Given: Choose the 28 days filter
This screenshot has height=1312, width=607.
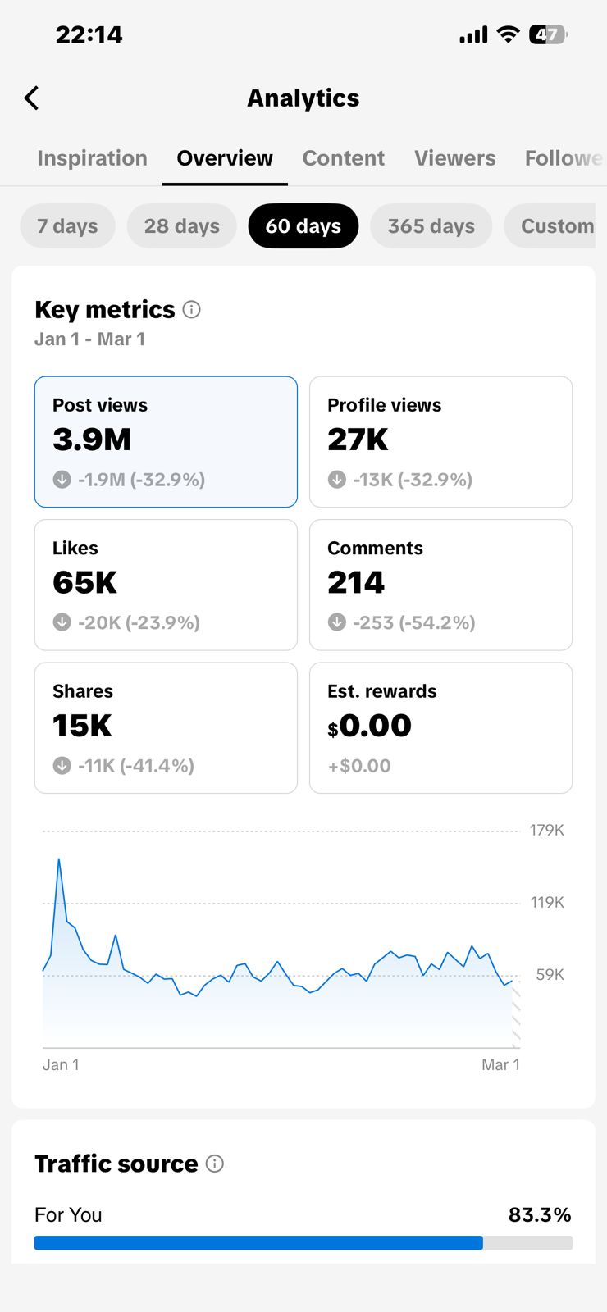Looking at the screenshot, I should pos(181,226).
